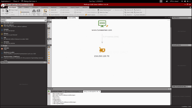
Task: Click Zoom Selection
Action: [x=139, y=15]
